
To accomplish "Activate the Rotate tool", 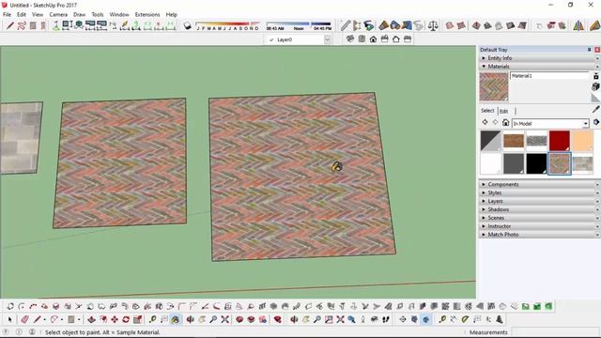I will tap(126, 319).
